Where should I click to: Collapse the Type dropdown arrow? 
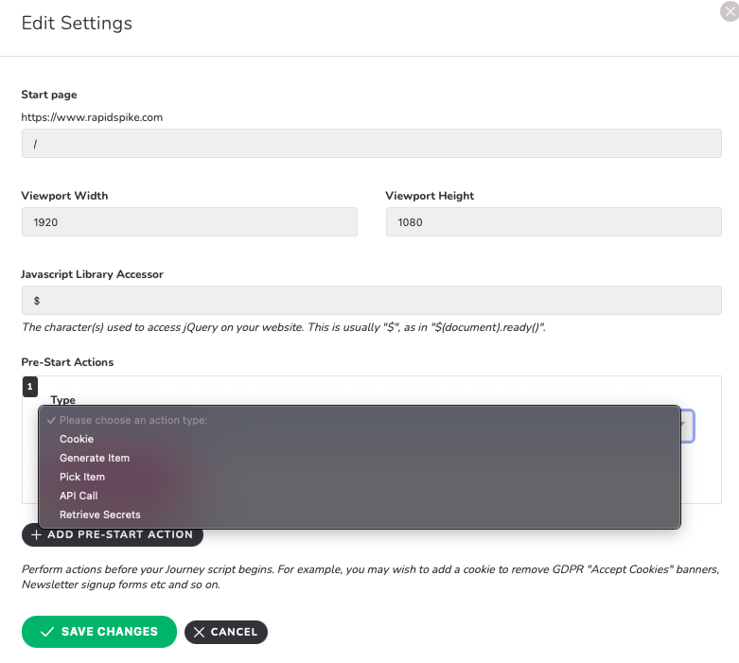684,425
